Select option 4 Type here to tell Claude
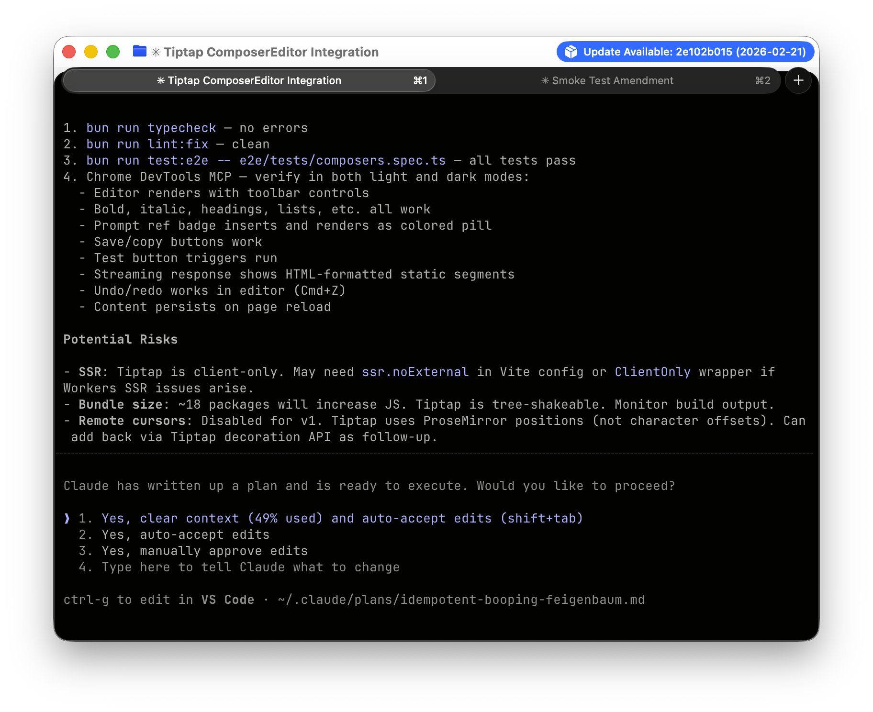The height and width of the screenshot is (712, 873). (239, 567)
